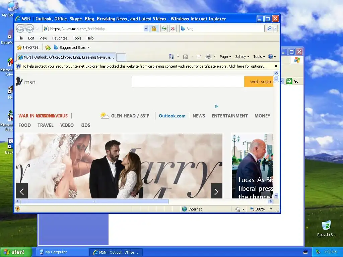The width and height of the screenshot is (343, 257).
Task: Click in the Bing search box
Action: [222, 29]
